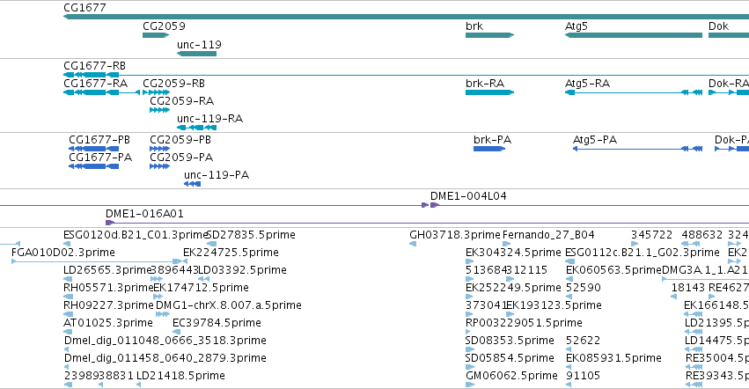
Task: Select EST RP003229051.5prime
Action: tap(524, 324)
